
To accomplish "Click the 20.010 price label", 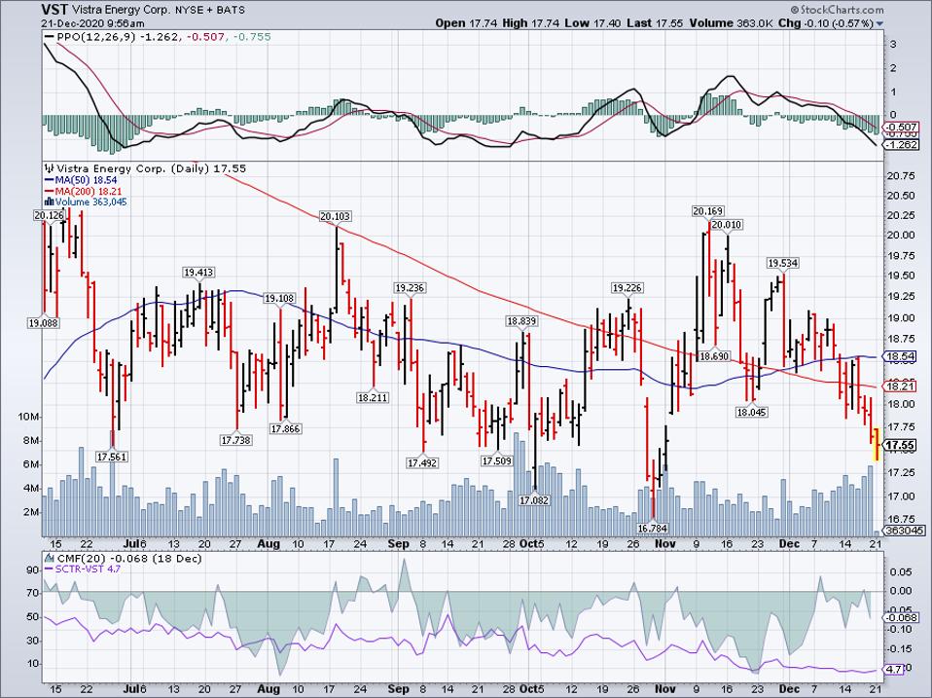I will click(x=727, y=225).
